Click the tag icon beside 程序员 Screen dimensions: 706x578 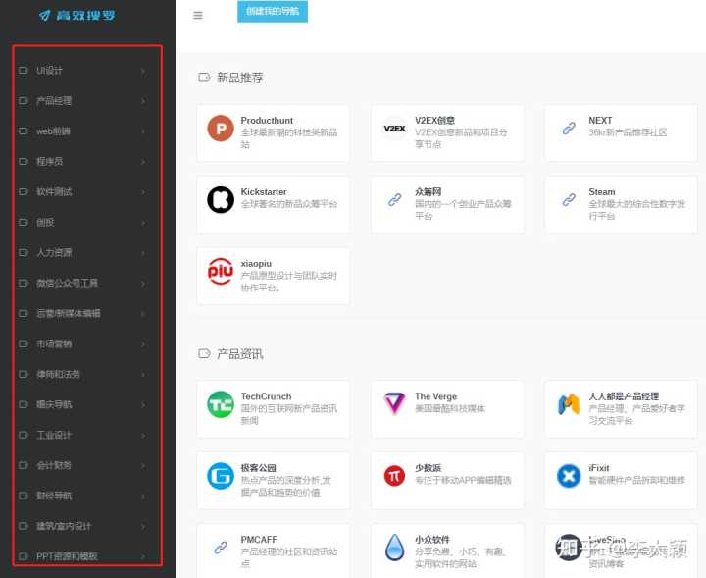(23, 161)
